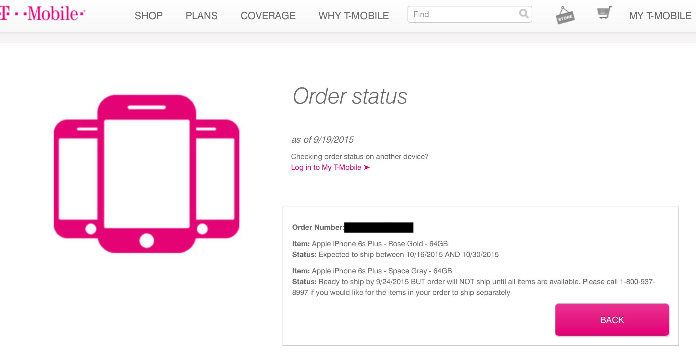This screenshot has height=356, width=696.
Task: Click the Order status heading
Action: coord(350,96)
